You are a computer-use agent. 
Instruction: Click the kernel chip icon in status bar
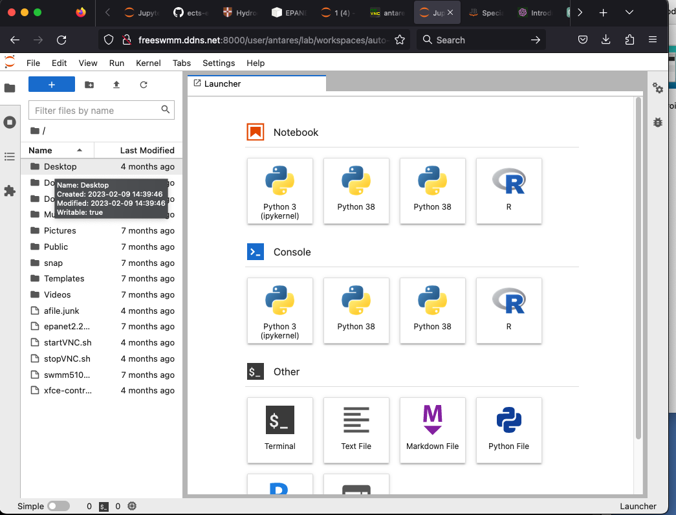coord(132,506)
